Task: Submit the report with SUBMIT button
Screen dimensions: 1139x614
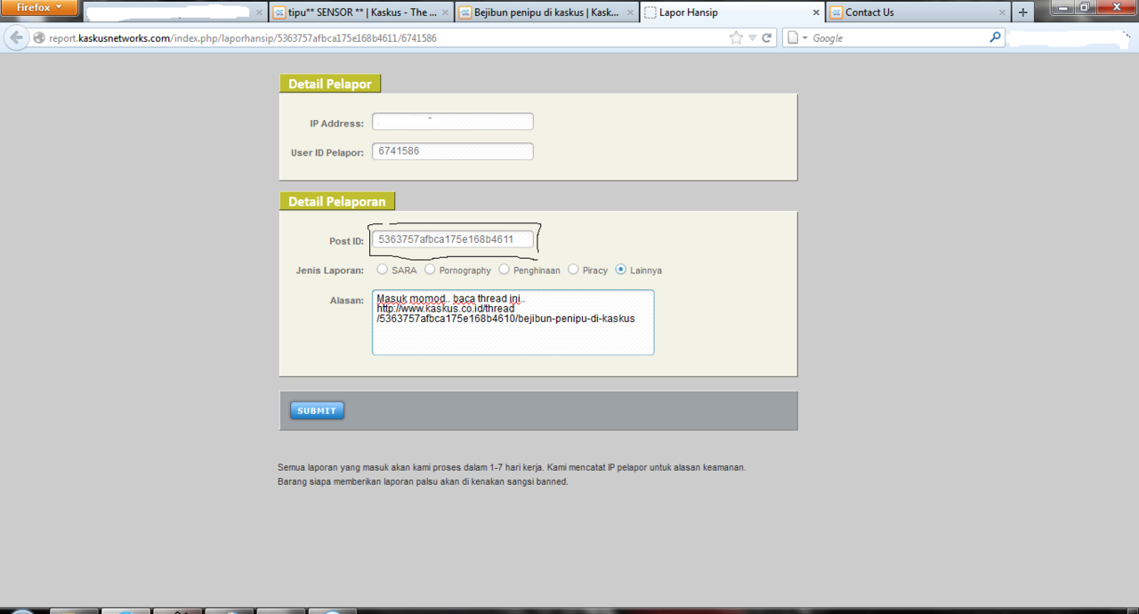Action: pos(317,410)
